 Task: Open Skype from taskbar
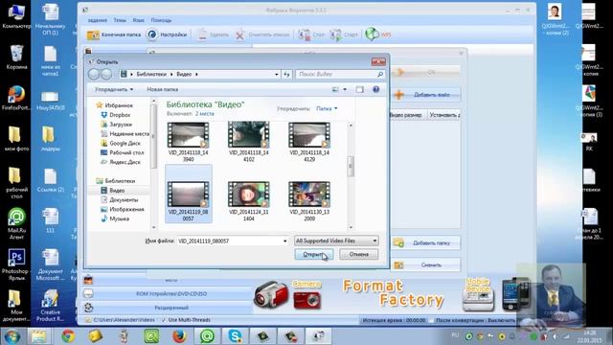click(x=235, y=336)
